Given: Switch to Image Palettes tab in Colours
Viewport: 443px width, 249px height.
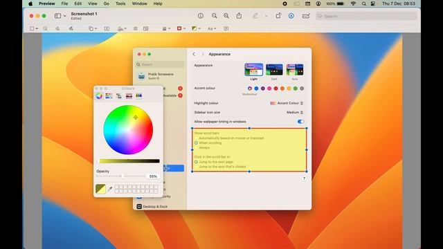Looking at the screenshot, I should pyautogui.click(x=129, y=96).
